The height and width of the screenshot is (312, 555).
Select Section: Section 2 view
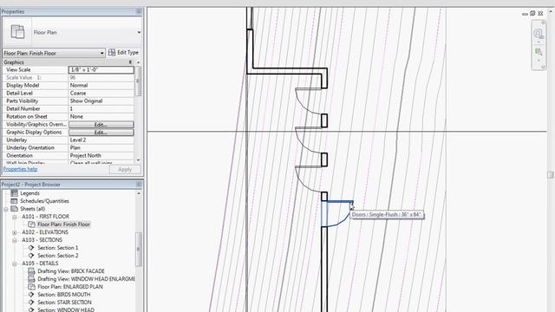click(58, 256)
